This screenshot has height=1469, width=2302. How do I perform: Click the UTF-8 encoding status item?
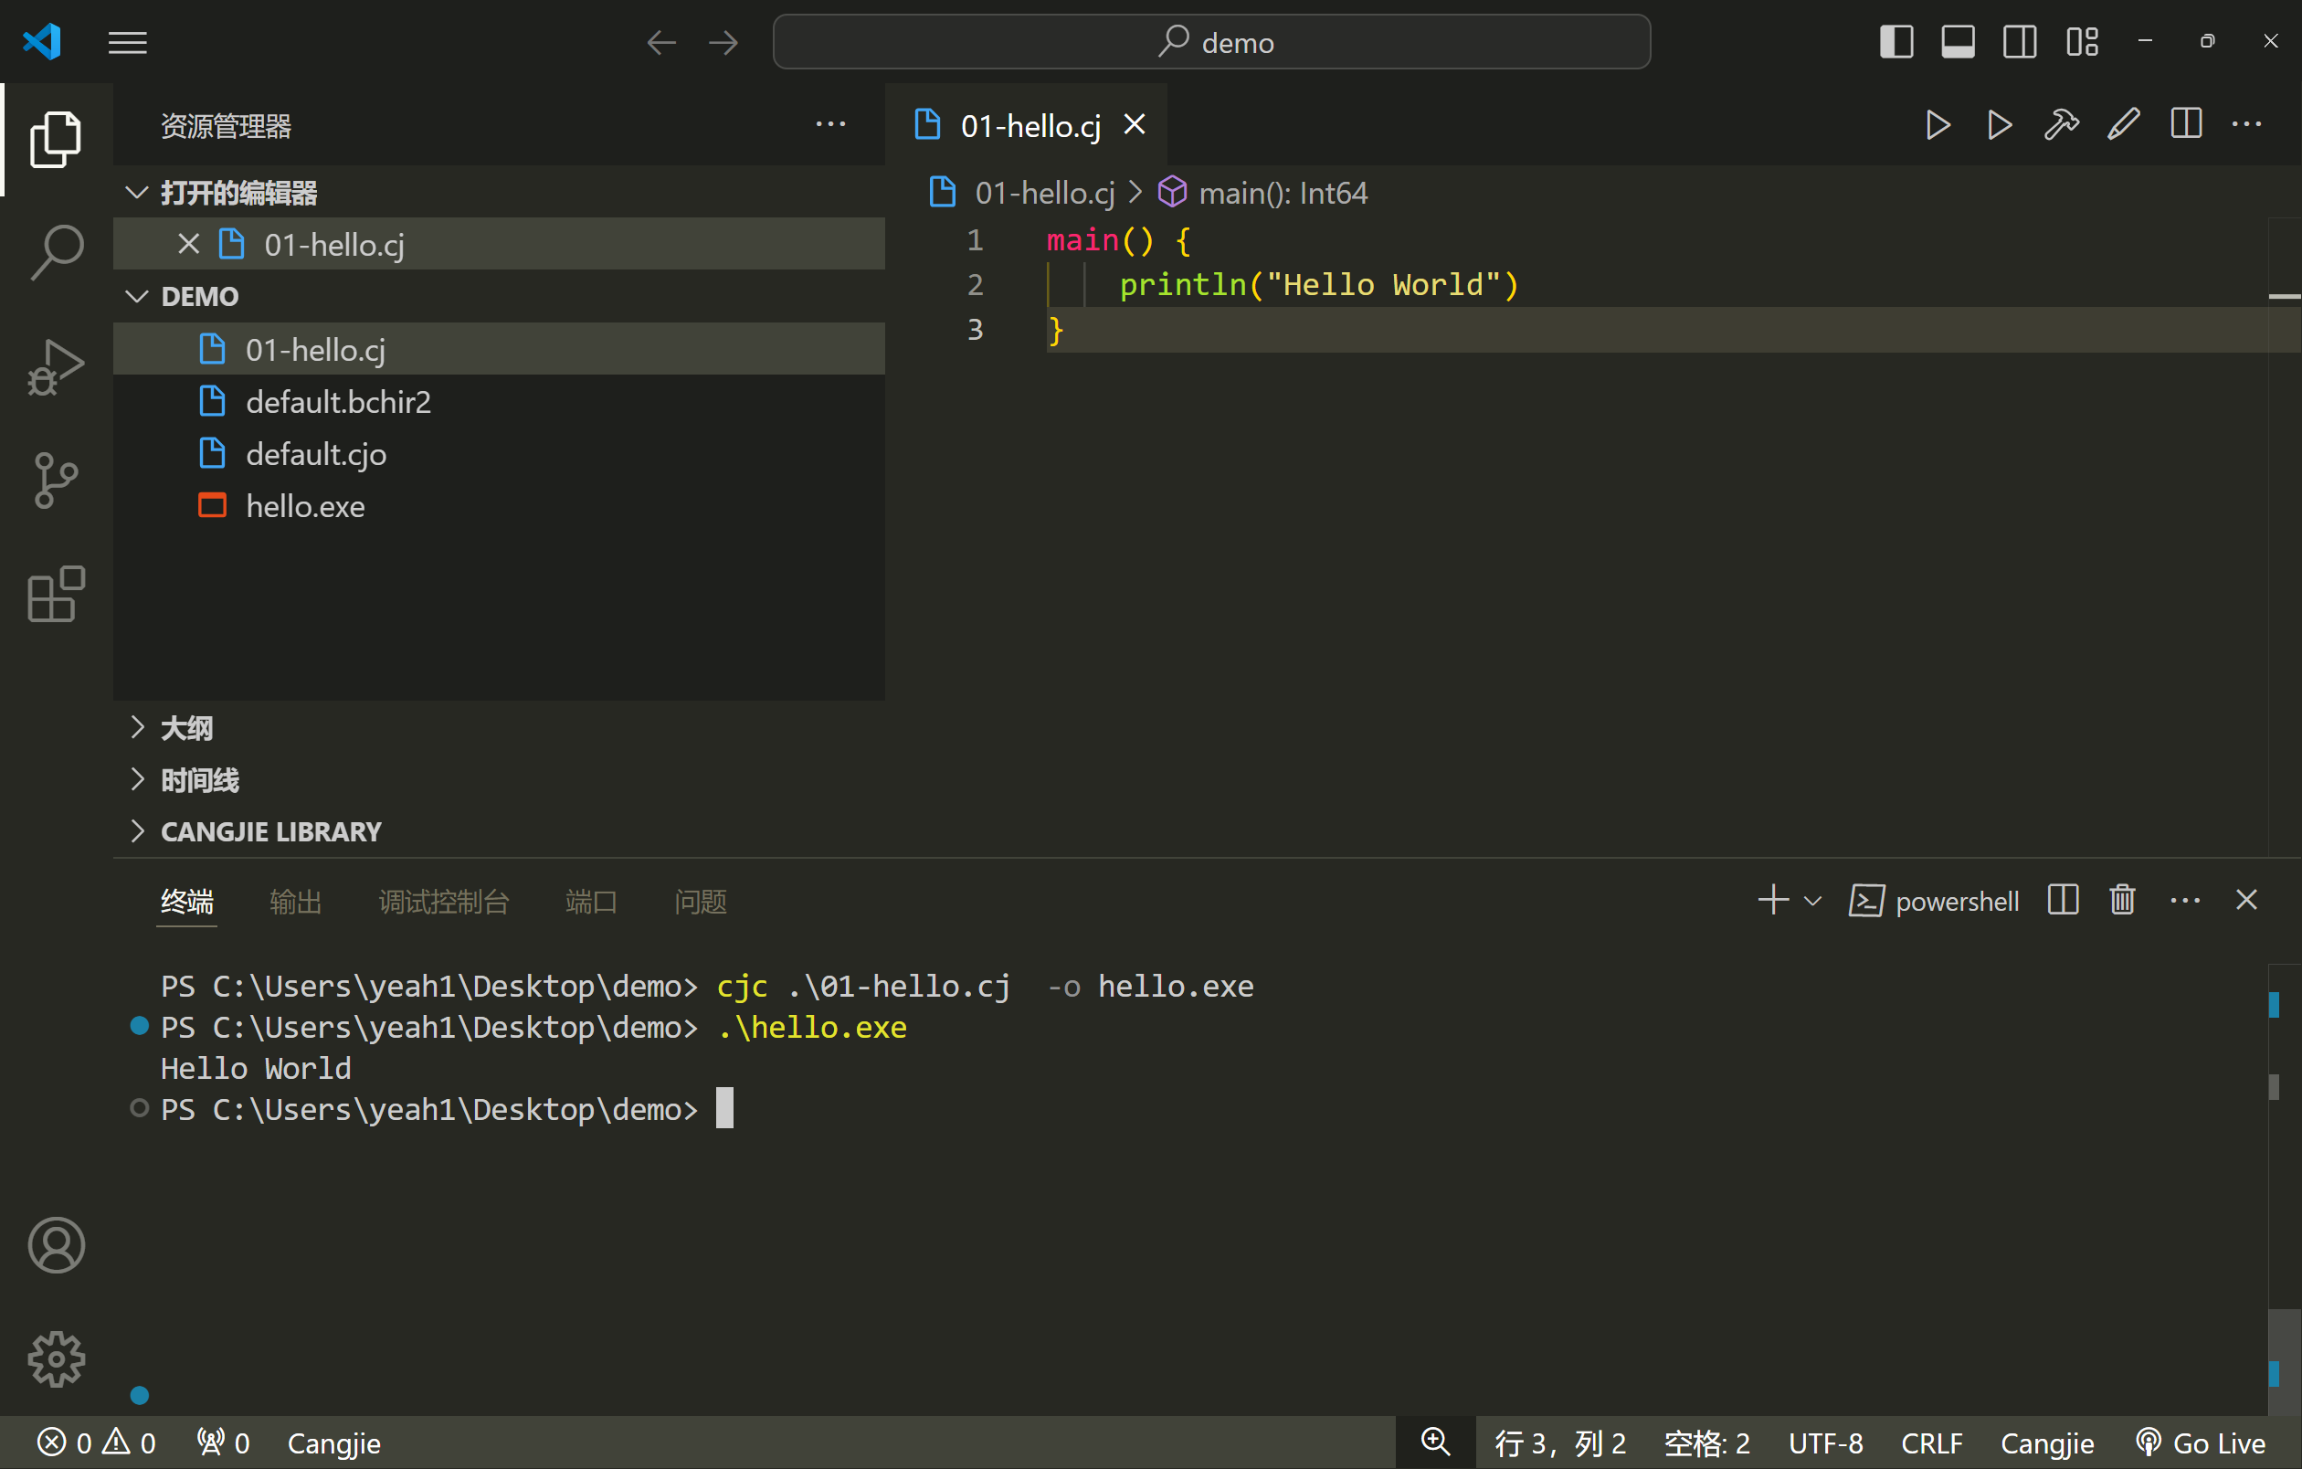(x=1825, y=1443)
